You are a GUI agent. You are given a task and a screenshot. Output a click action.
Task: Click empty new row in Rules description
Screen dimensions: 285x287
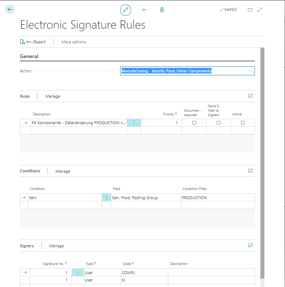tap(79, 130)
